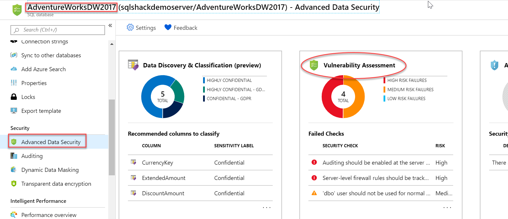Collapse the sidebar with double-chevron button
The height and width of the screenshot is (219, 508).
click(x=110, y=25)
